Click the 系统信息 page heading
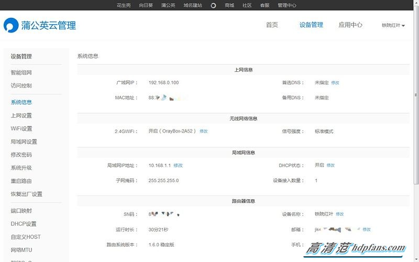This screenshot has height=262, width=419. 87,56
